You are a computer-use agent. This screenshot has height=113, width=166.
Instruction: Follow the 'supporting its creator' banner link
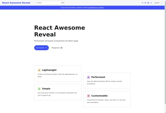point(96,8)
